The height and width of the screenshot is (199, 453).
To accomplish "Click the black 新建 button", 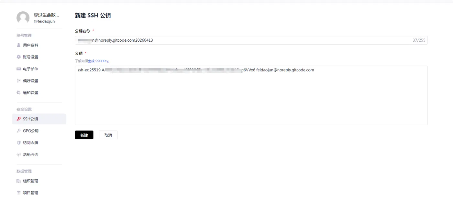I will (x=84, y=135).
